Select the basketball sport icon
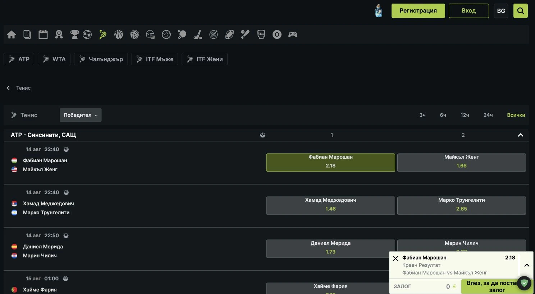535x294 pixels. 119,34
